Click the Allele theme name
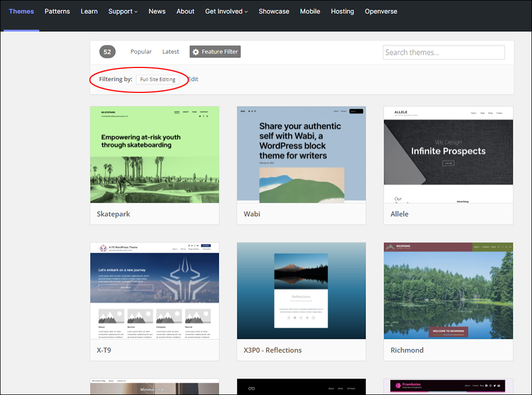Viewport: 532px width, 395px height. click(400, 214)
